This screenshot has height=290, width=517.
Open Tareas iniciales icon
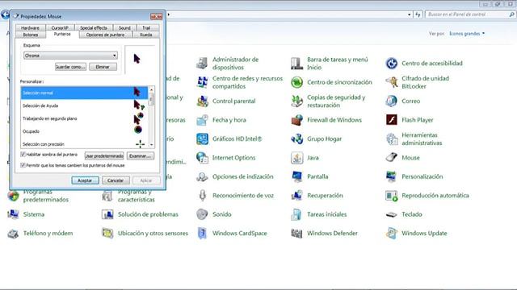[296, 214]
